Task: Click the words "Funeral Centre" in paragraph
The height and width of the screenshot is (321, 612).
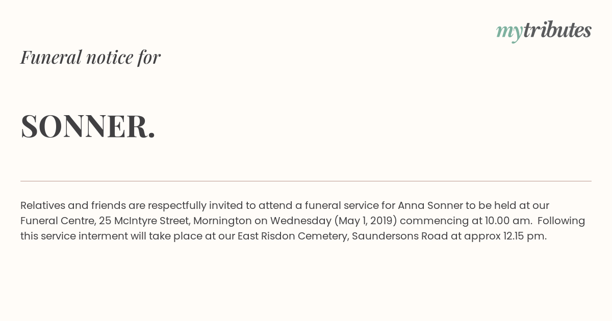Action: (x=57, y=221)
